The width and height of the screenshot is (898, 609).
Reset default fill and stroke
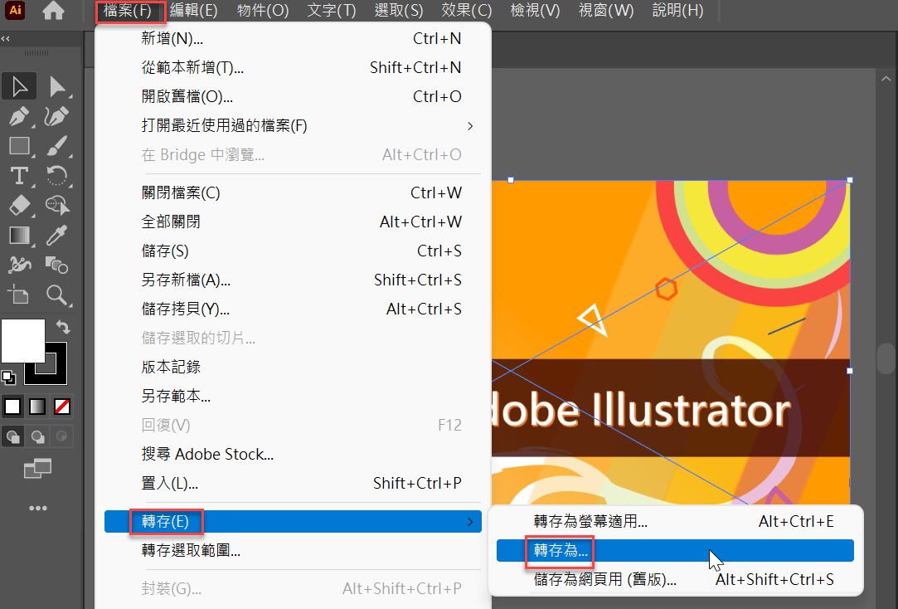(x=8, y=377)
